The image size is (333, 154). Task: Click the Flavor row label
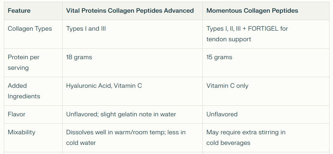(x=17, y=114)
